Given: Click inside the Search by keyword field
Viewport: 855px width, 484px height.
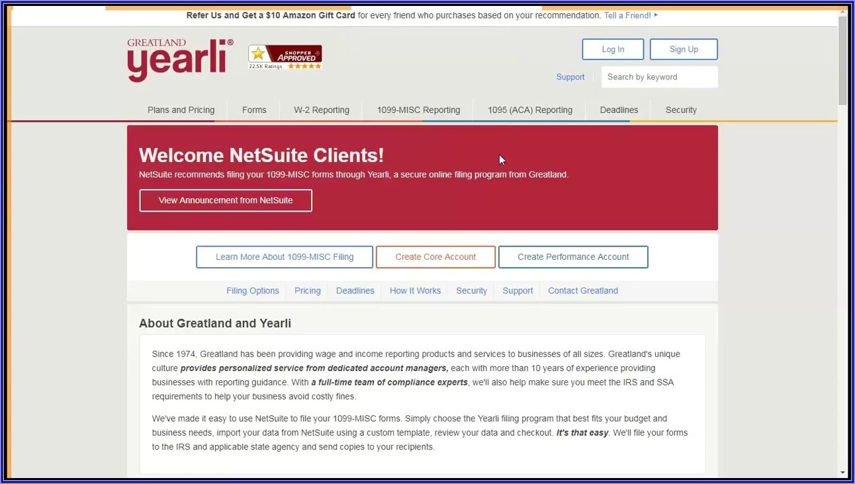Looking at the screenshot, I should point(658,77).
